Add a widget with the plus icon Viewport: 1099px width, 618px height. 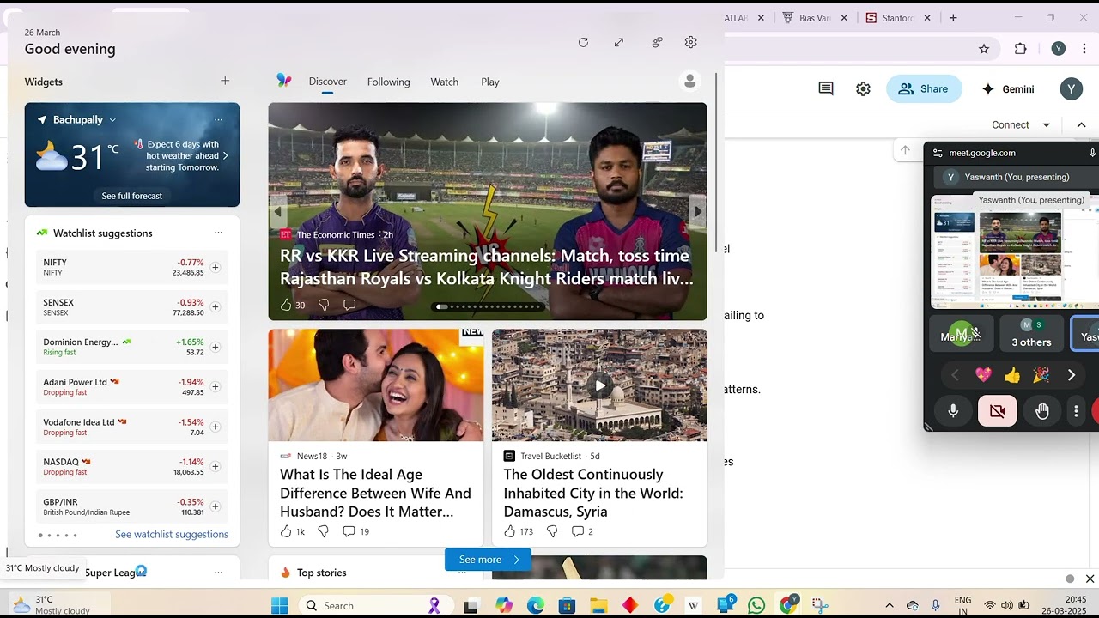click(225, 81)
